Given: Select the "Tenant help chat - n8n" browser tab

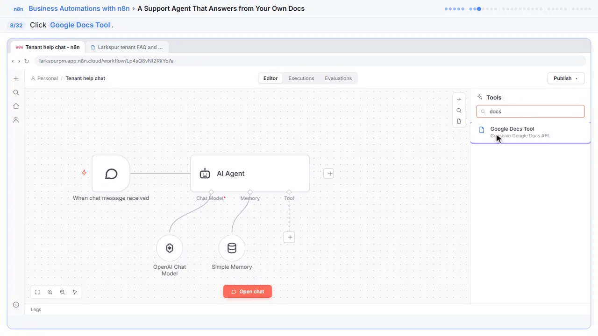Looking at the screenshot, I should [48, 47].
